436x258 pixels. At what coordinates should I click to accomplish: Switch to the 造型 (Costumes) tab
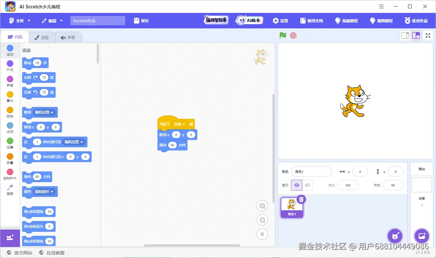(42, 37)
